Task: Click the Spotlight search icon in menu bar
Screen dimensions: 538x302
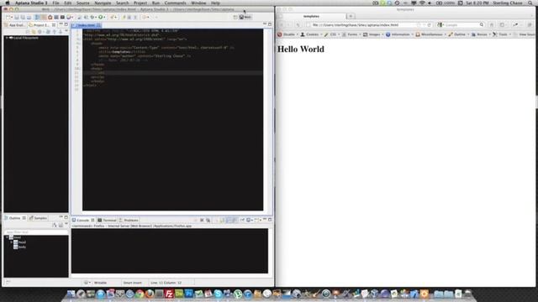Action: (530, 3)
